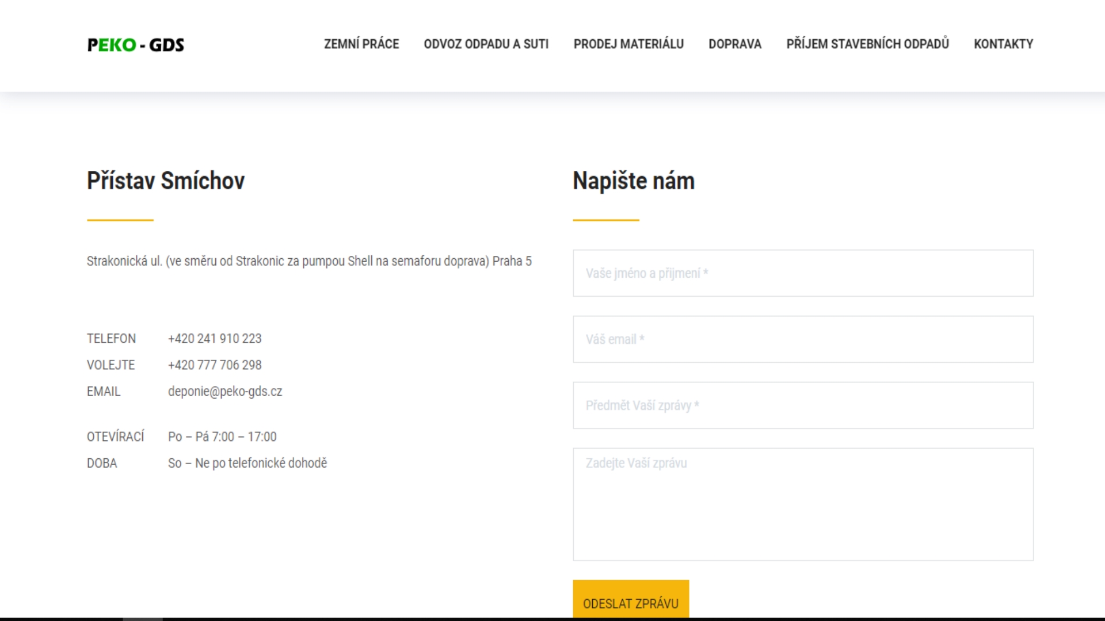Image resolution: width=1105 pixels, height=621 pixels.
Task: Open the Zemní práce menu item
Action: [361, 44]
